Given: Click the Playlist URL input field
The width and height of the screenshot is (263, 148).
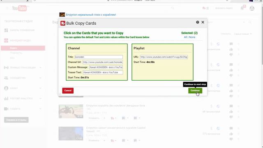Looking at the screenshot, I should pyautogui.click(x=164, y=57).
